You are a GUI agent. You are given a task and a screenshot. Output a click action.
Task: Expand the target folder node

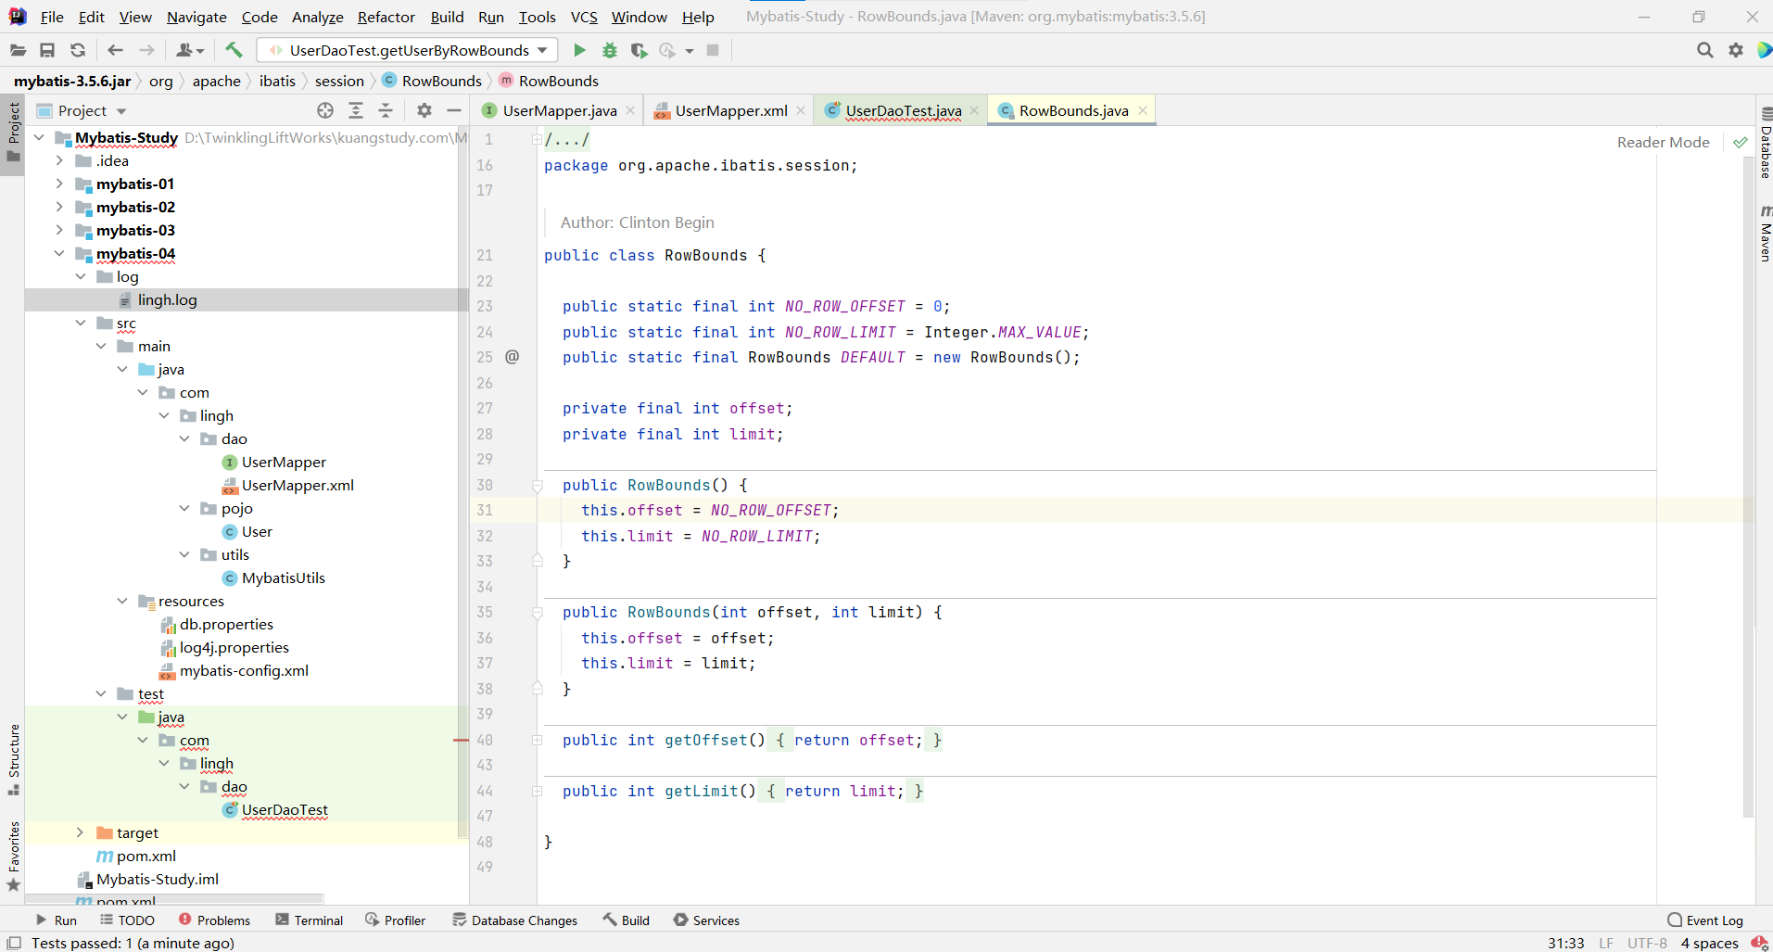pyautogui.click(x=81, y=832)
